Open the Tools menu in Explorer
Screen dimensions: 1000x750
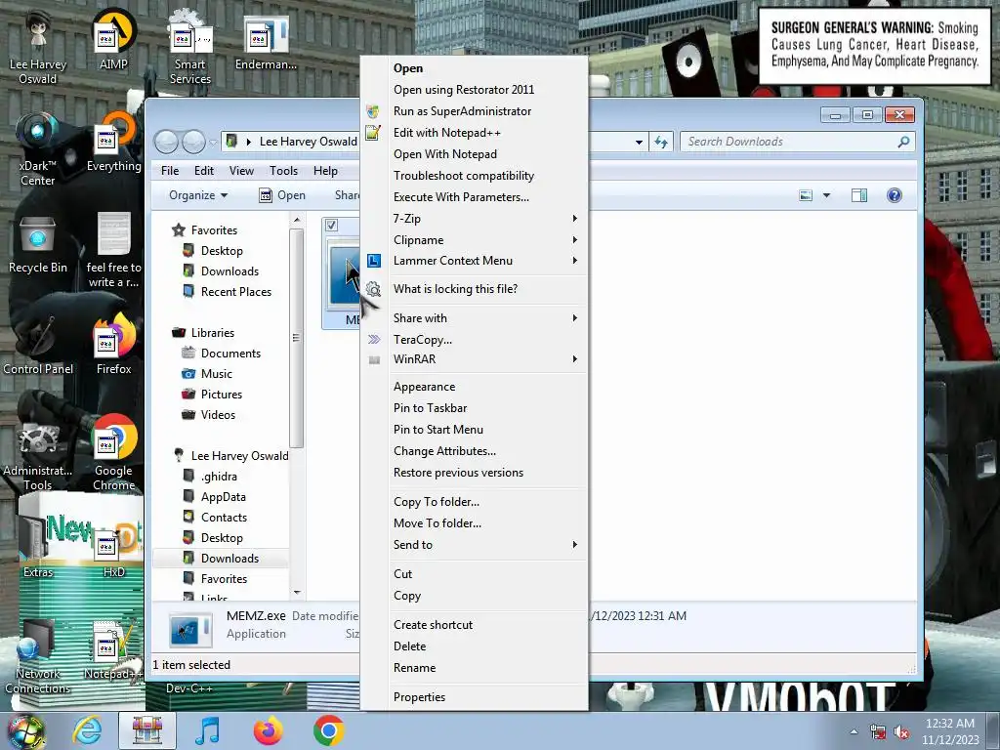[283, 171]
